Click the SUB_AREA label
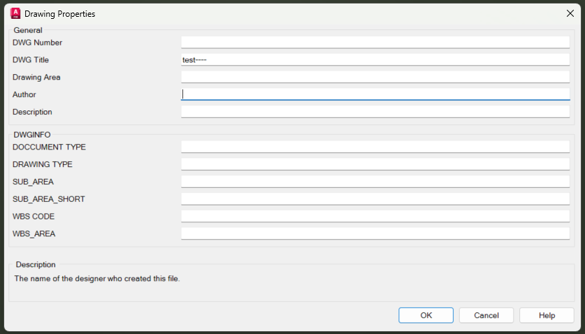This screenshot has height=334, width=585. tap(34, 182)
